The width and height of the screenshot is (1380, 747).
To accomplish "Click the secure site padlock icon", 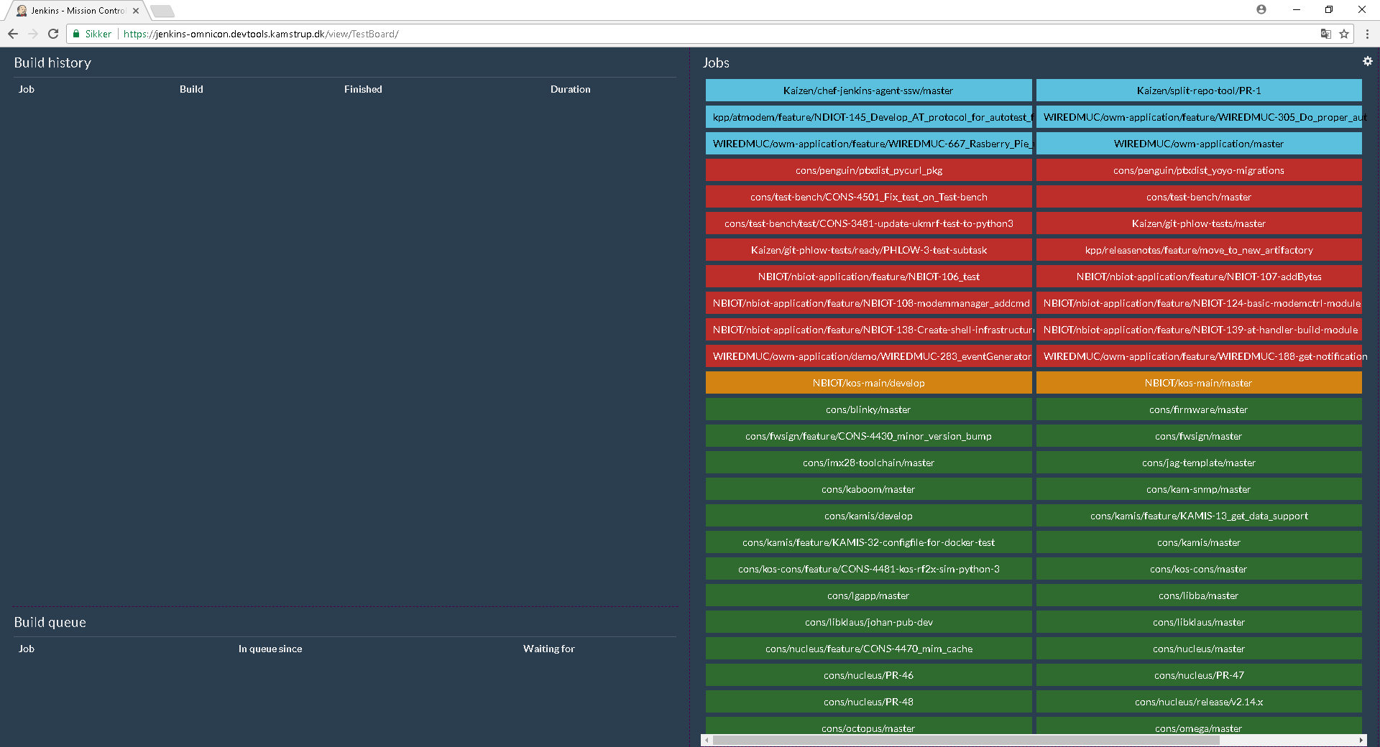I will (x=76, y=34).
